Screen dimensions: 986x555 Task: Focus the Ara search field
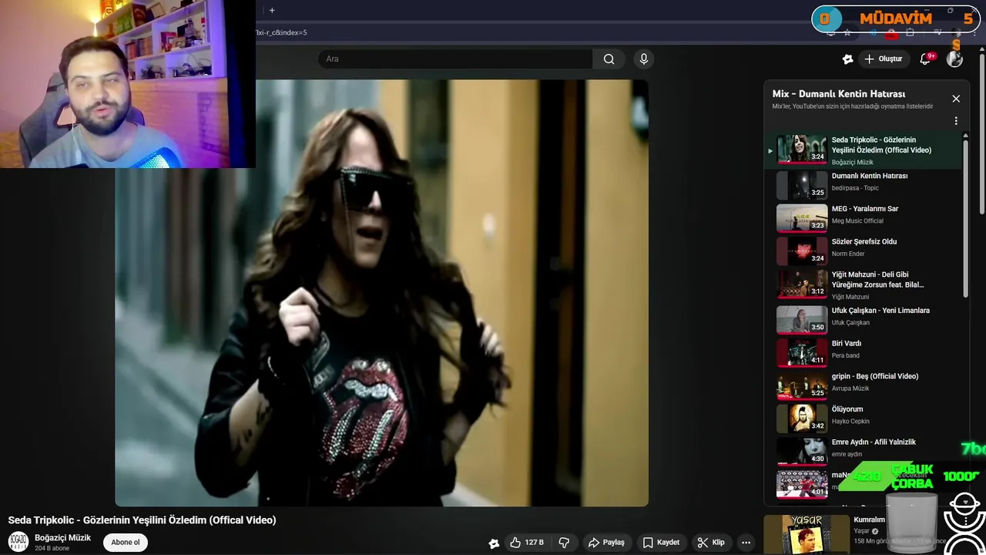point(455,59)
